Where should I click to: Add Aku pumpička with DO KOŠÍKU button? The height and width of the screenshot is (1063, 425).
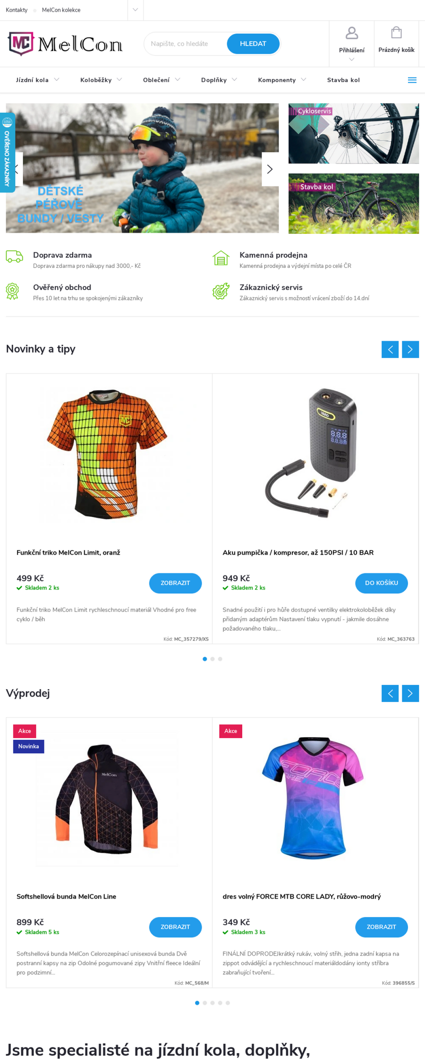382,583
